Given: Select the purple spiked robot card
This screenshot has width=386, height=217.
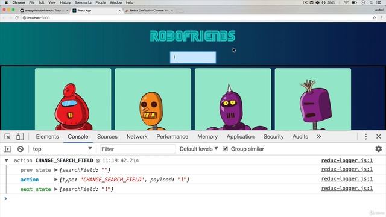Looking at the screenshot, I should [233, 99].
